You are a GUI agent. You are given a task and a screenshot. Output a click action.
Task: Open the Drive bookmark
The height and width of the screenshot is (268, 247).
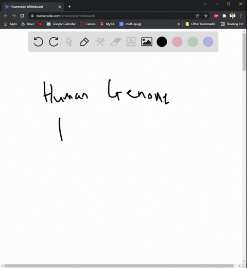28,24
